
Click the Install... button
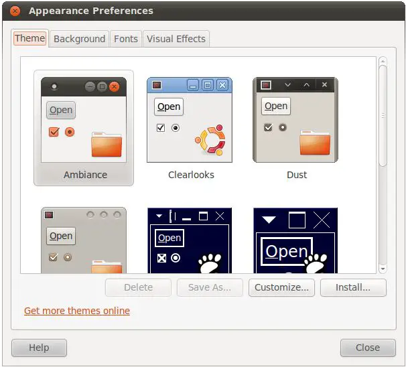pos(353,287)
